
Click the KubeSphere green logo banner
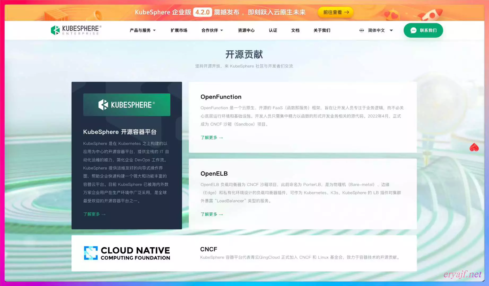[x=127, y=105]
